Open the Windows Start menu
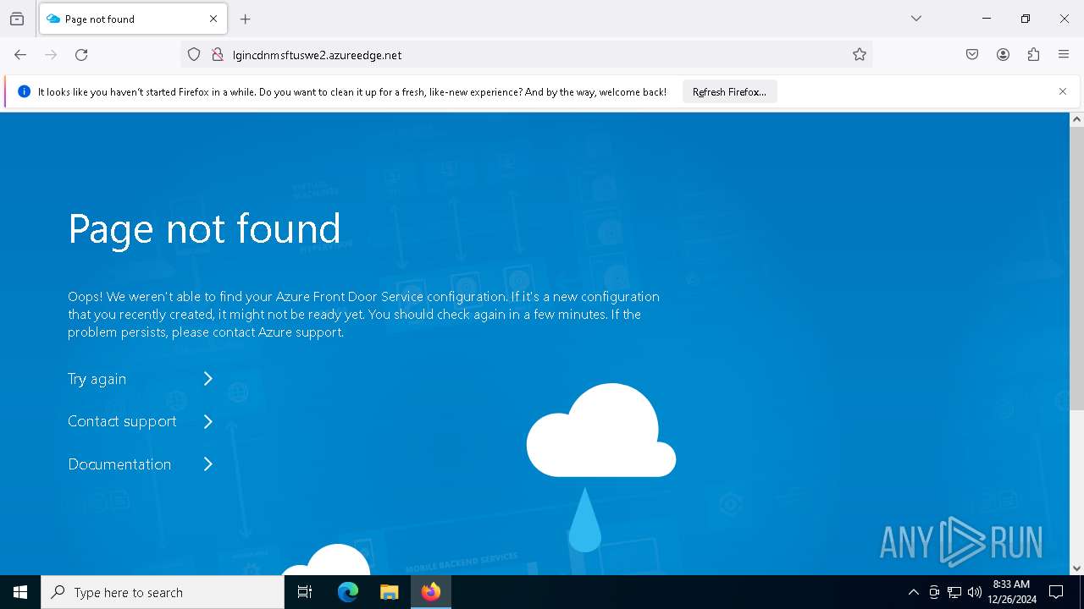Image resolution: width=1084 pixels, height=609 pixels. point(20,592)
